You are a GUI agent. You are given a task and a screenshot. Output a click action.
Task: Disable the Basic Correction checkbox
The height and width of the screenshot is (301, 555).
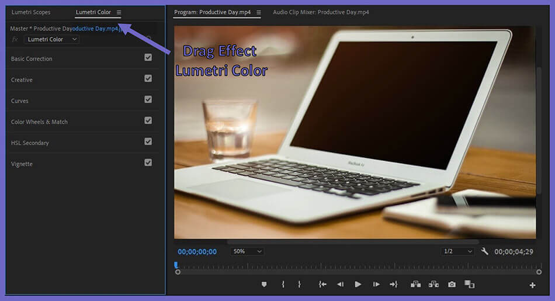click(148, 57)
